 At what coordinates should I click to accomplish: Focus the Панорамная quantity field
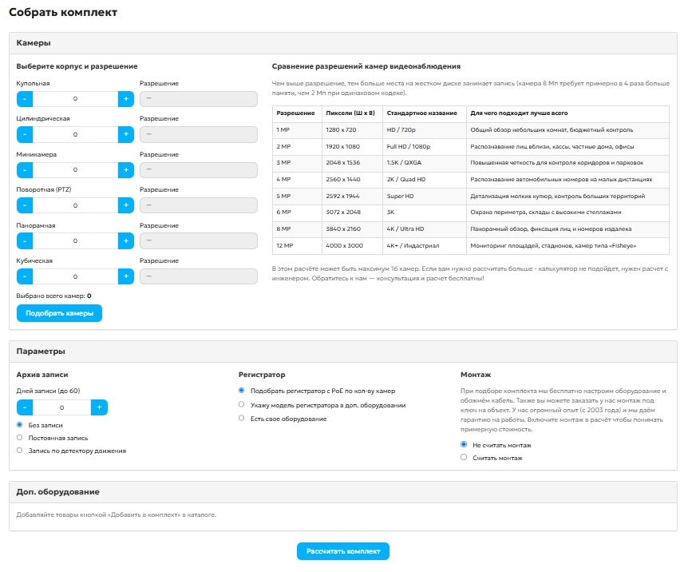[x=76, y=241]
